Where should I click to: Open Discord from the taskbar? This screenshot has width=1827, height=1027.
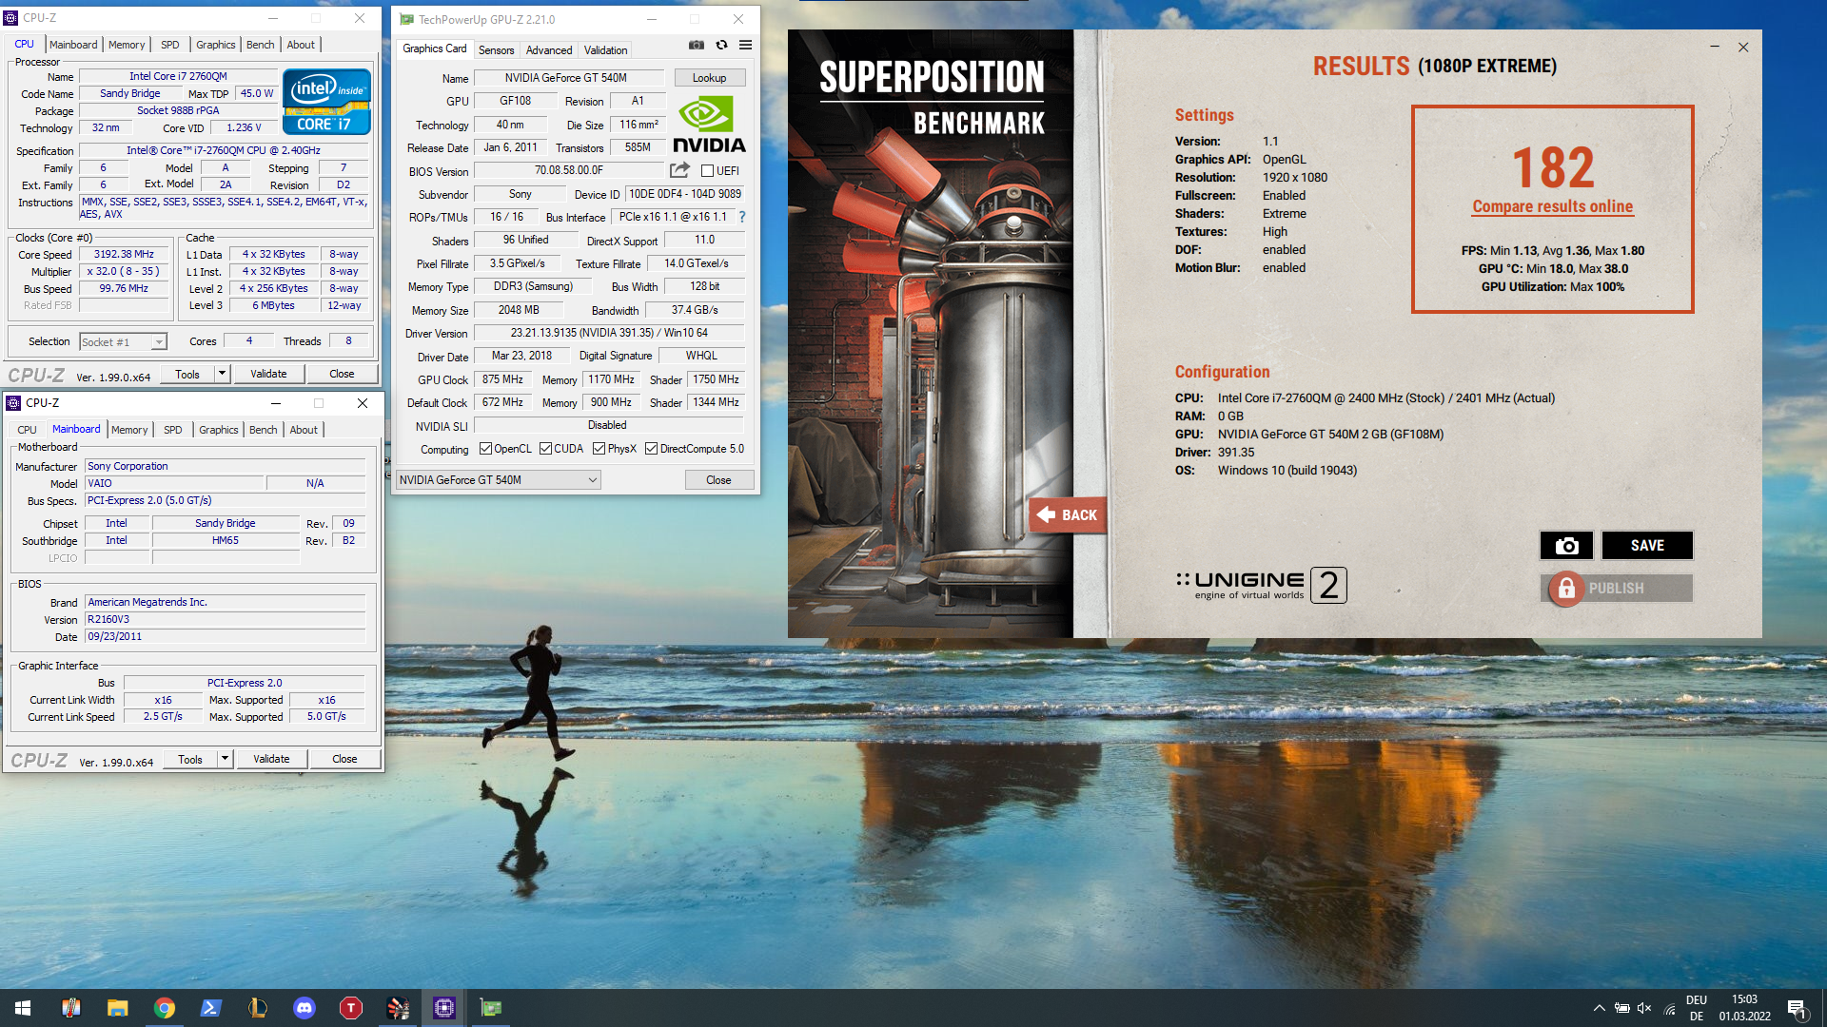click(304, 1008)
